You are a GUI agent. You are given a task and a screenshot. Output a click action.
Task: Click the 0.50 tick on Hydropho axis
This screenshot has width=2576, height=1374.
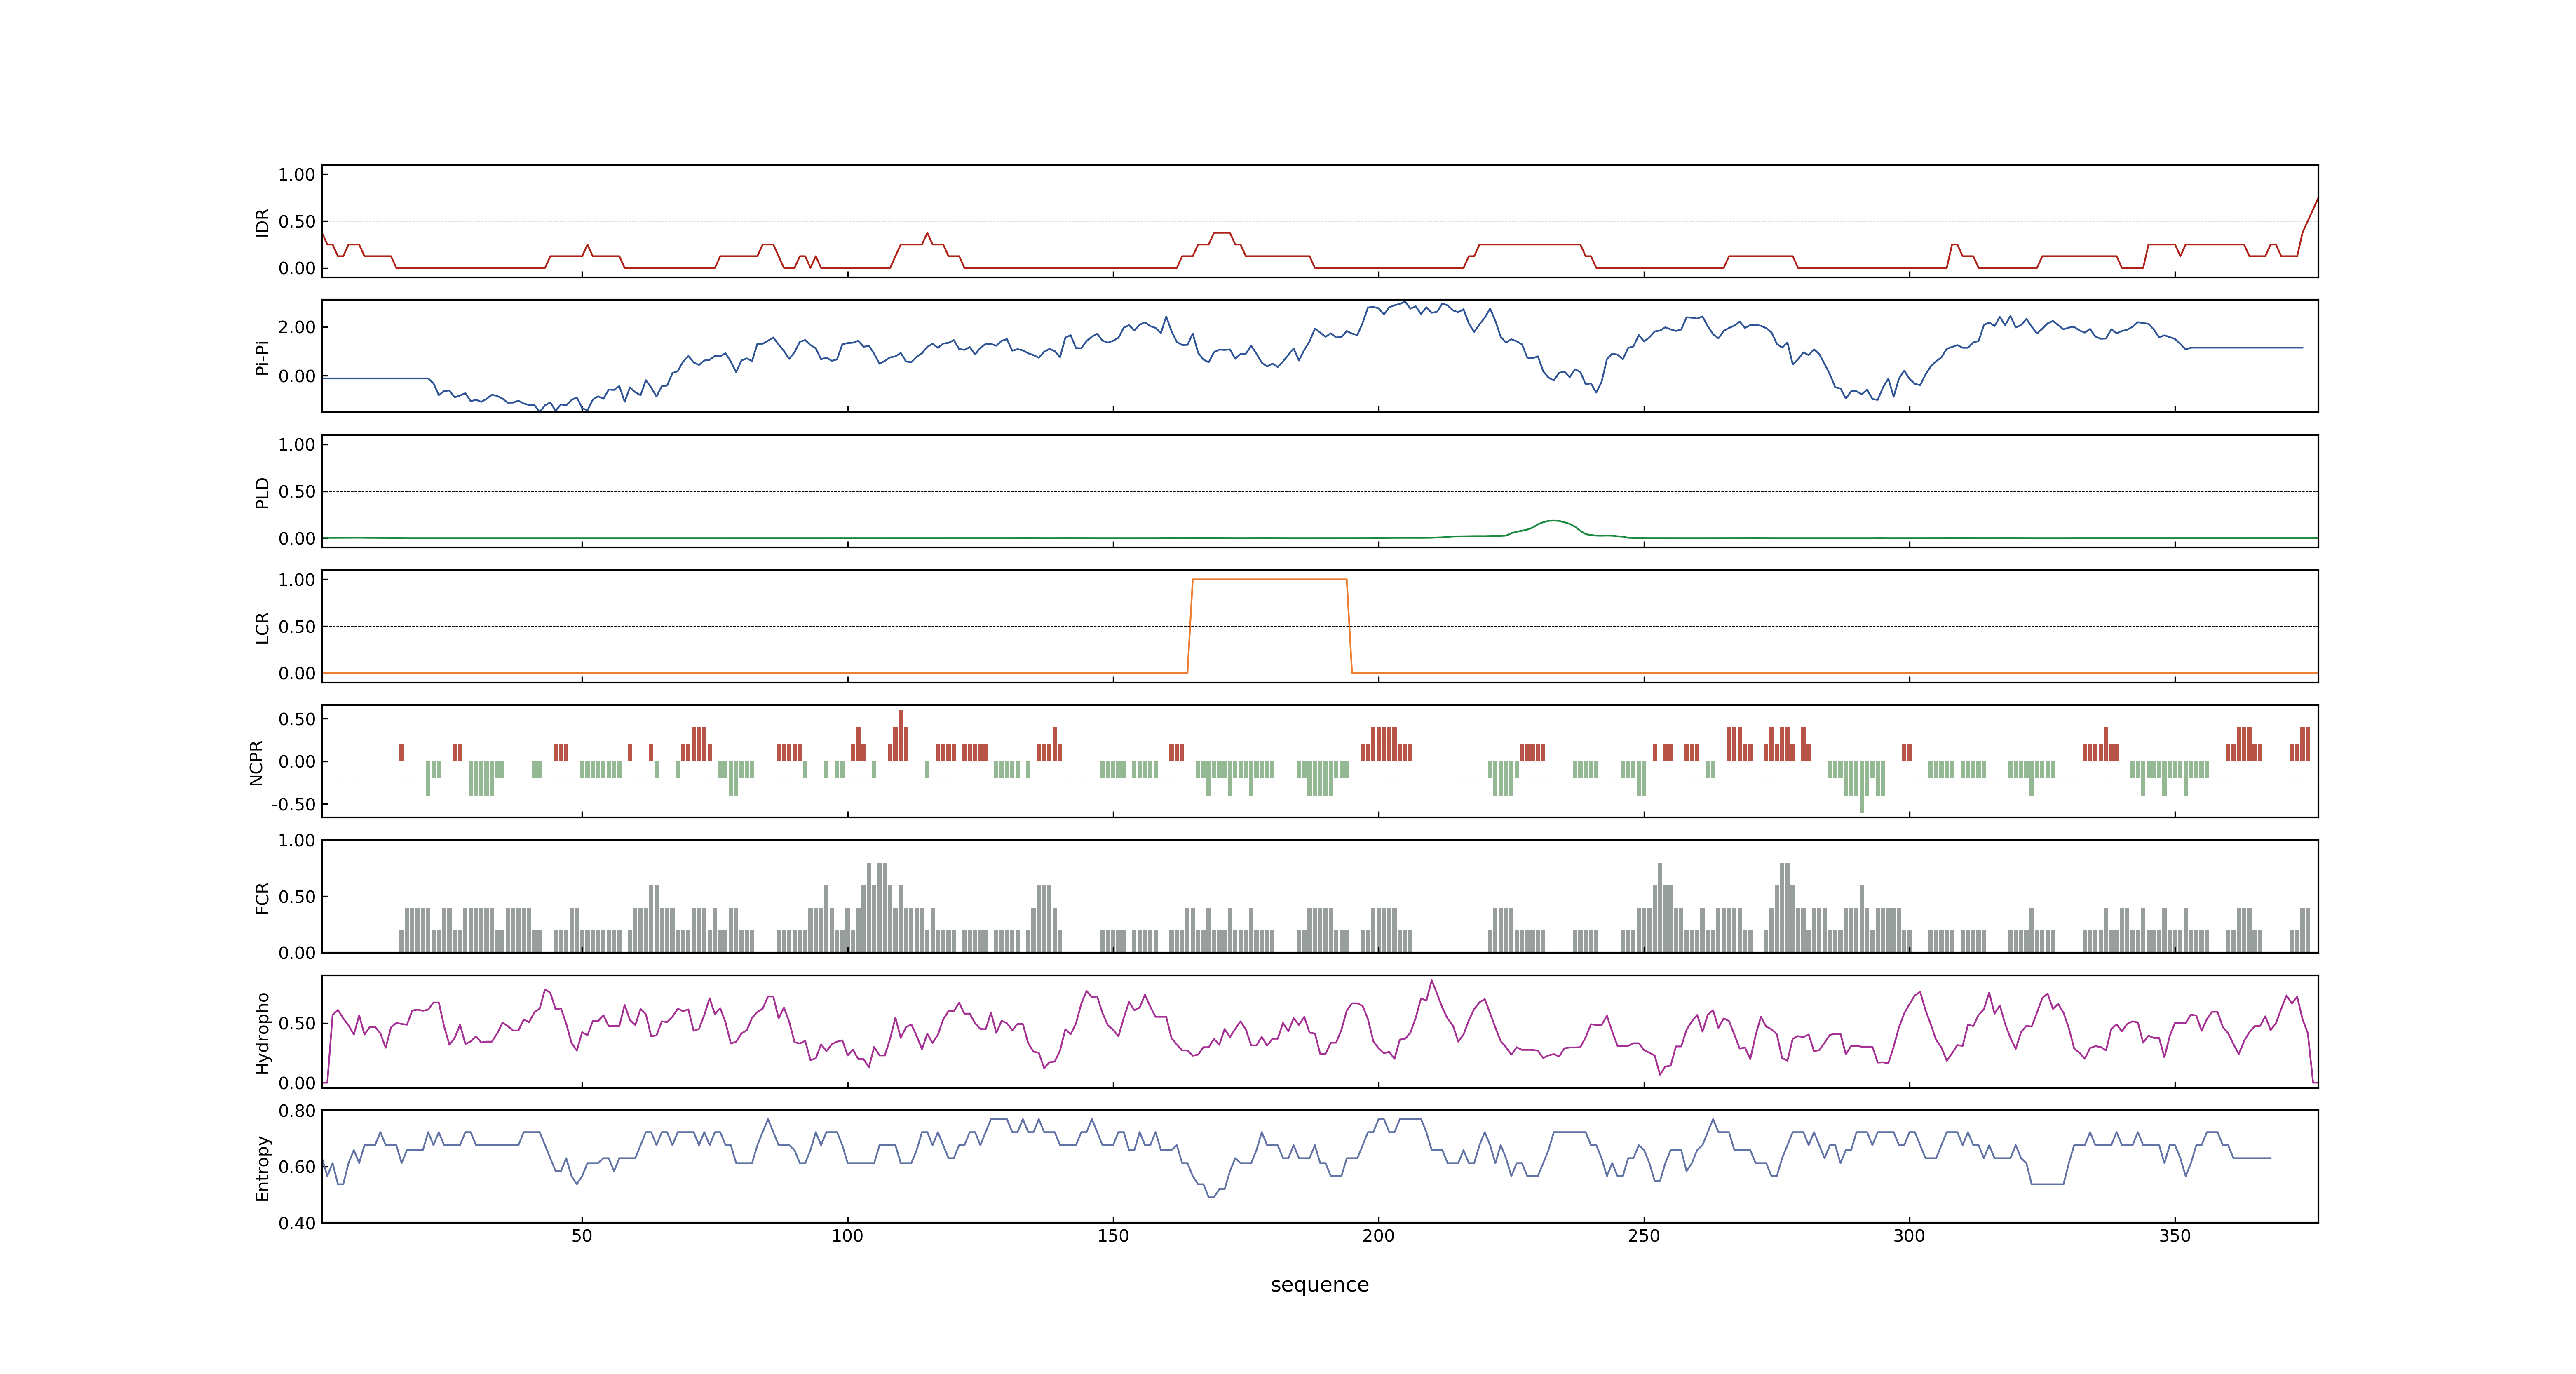pos(297,1023)
